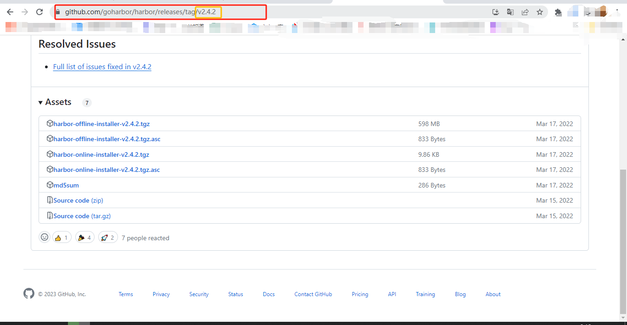This screenshot has width=627, height=325.
Task: Open Full list of issues fixed in v2.4.2
Action: 102,67
